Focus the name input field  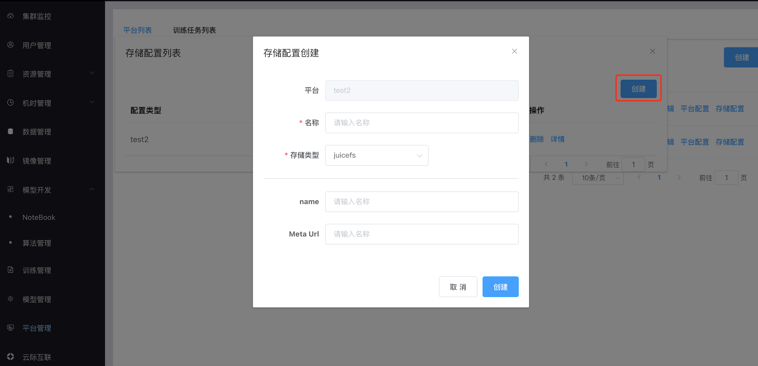(x=422, y=202)
